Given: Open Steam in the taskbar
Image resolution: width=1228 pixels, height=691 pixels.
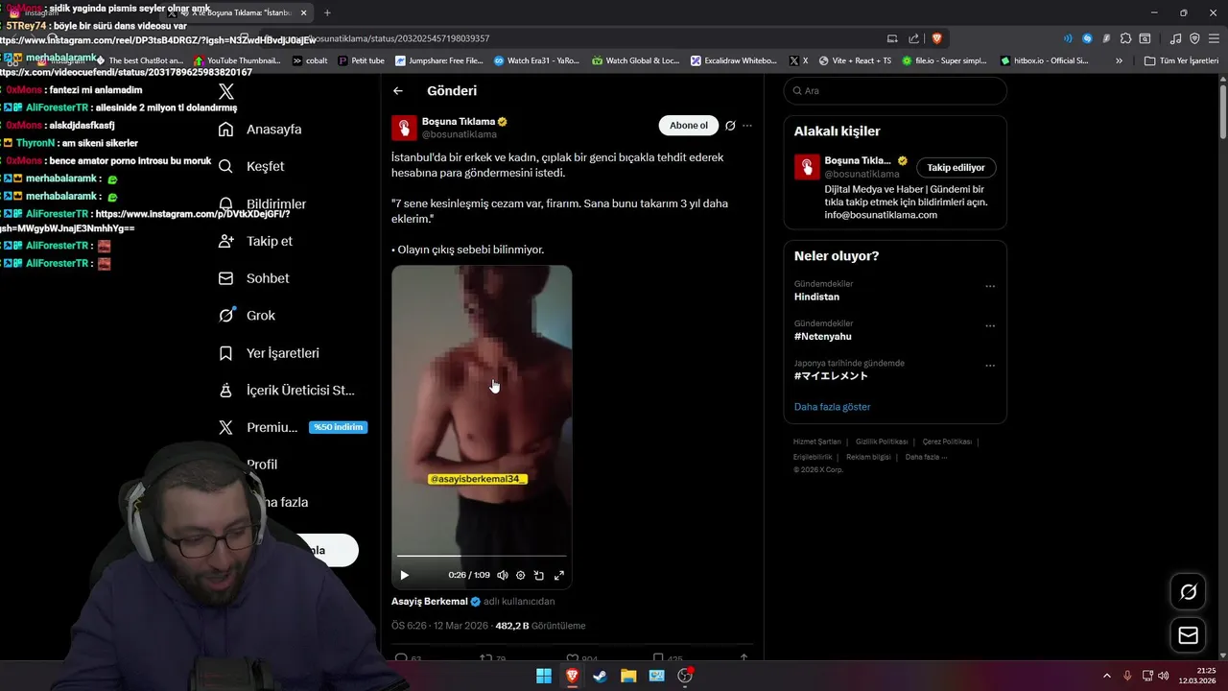Looking at the screenshot, I should click(x=600, y=676).
